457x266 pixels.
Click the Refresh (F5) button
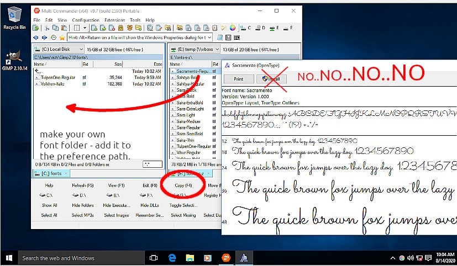pos(83,185)
